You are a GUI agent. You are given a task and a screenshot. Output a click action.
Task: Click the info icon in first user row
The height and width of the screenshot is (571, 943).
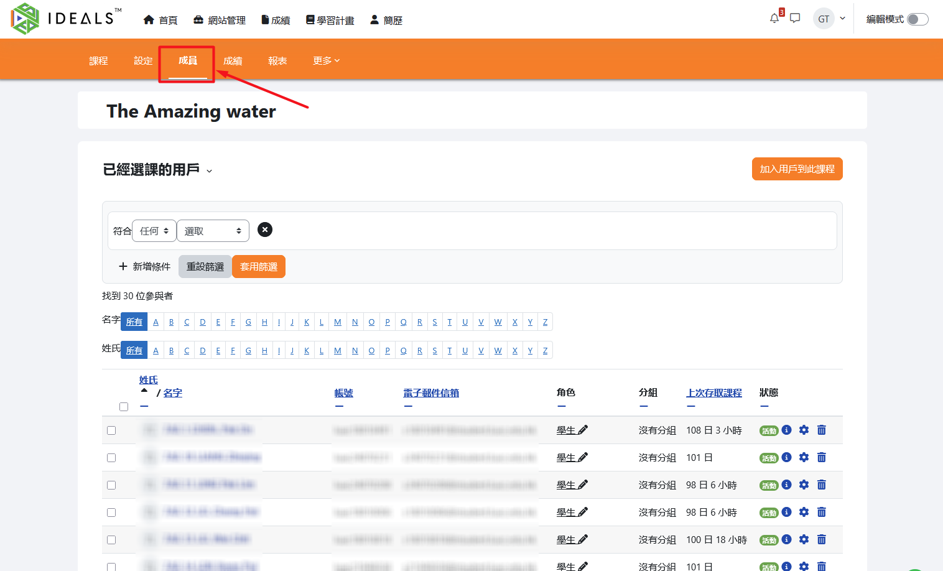point(786,430)
